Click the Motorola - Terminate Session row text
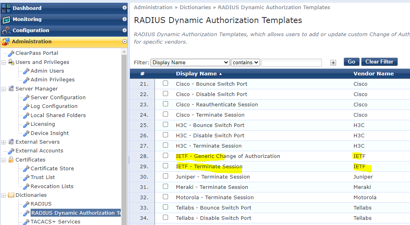Image resolution: width=410 pixels, height=225 pixels. [x=215, y=198]
